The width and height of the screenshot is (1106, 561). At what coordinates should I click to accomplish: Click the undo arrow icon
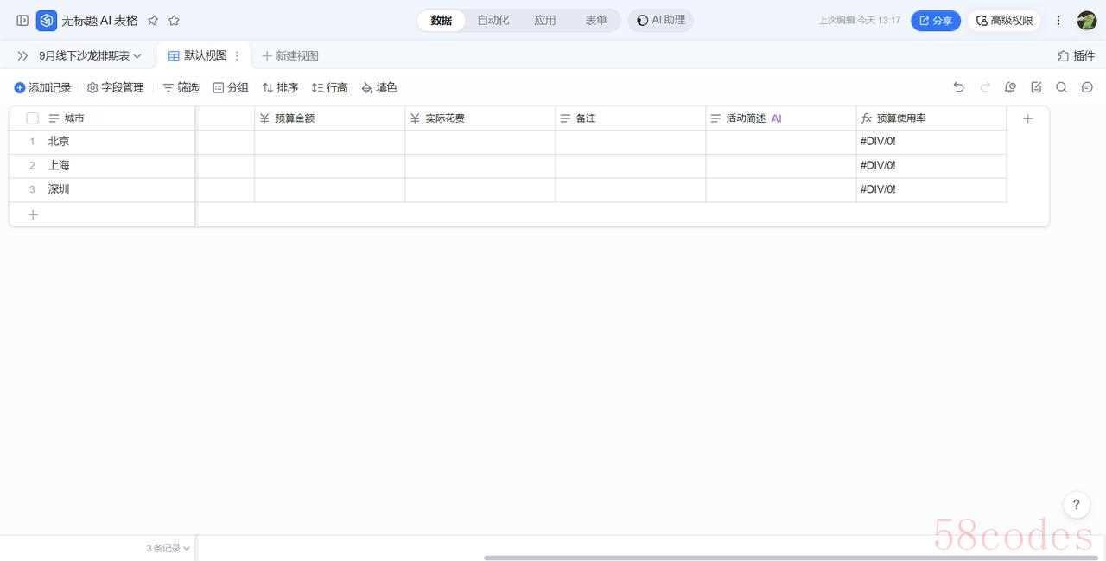(958, 87)
